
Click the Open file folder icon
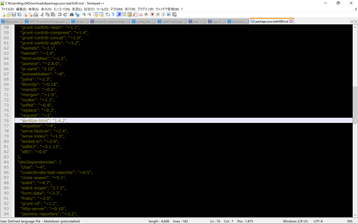pos(8,14)
